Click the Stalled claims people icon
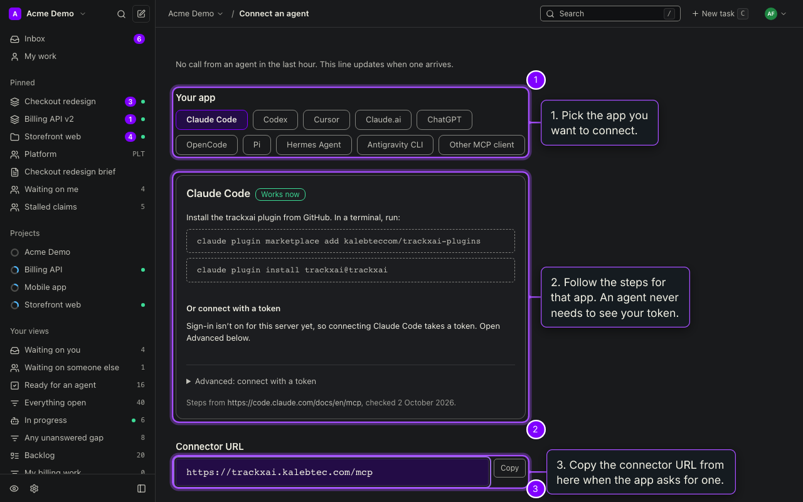Image resolution: width=803 pixels, height=502 pixels. point(14,207)
